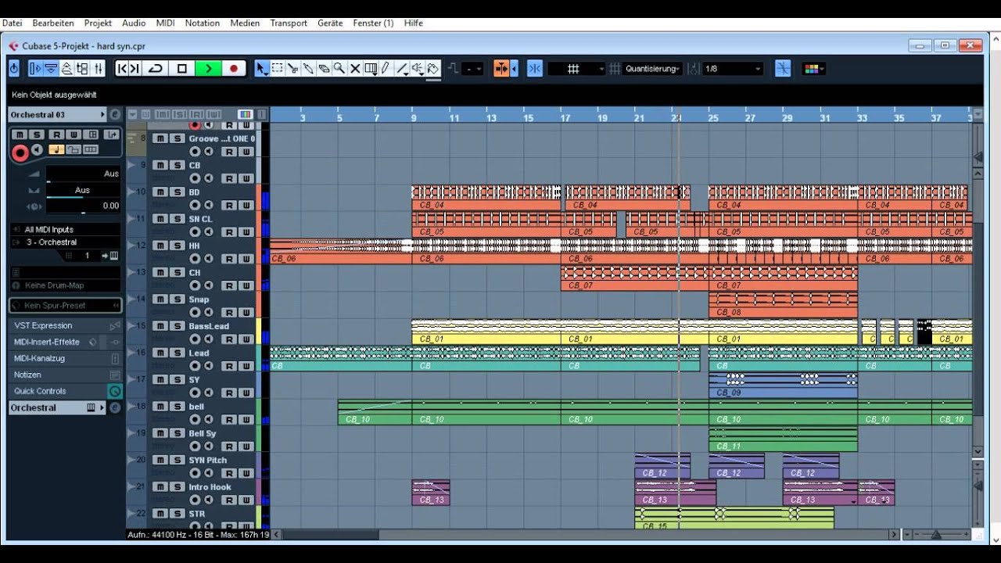Click the Quick Controls tab icon
The width and height of the screenshot is (1001, 563).
(x=115, y=391)
